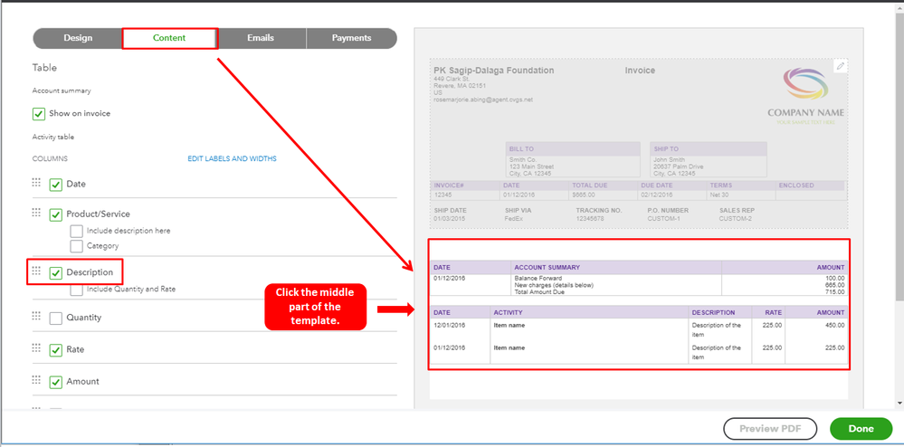Click Edit Labels and Widths link
This screenshot has height=447, width=904.
(x=232, y=158)
